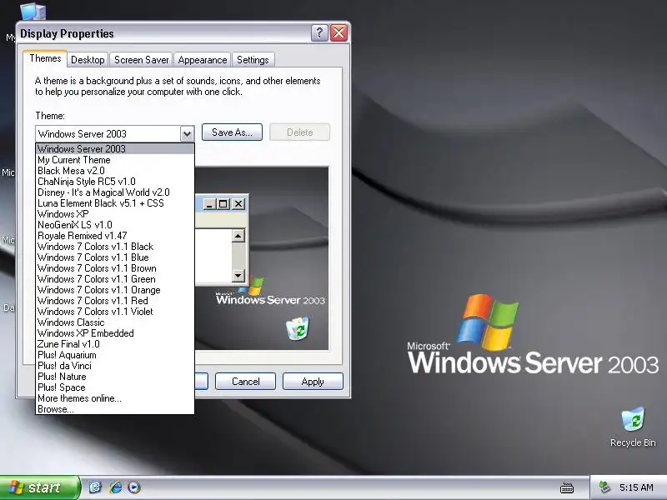
Task: Switch to the Appearance tab
Action: (x=203, y=60)
